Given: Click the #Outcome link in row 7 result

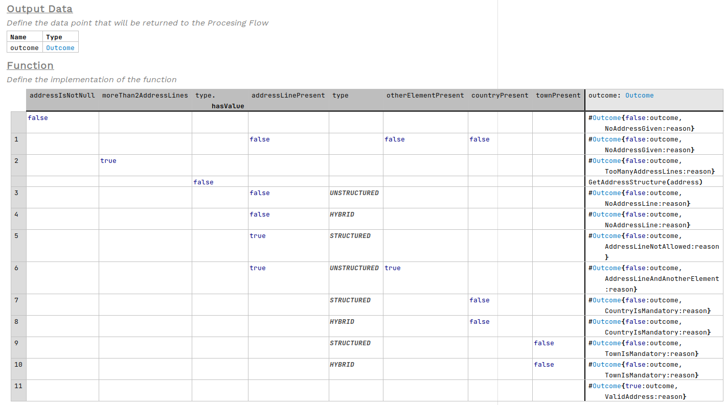Looking at the screenshot, I should click(x=606, y=300).
